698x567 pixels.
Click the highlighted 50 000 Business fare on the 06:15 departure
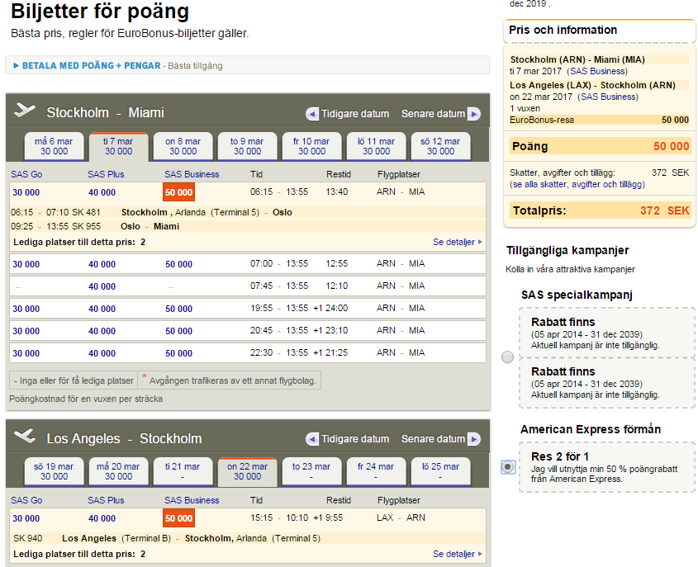point(179,192)
